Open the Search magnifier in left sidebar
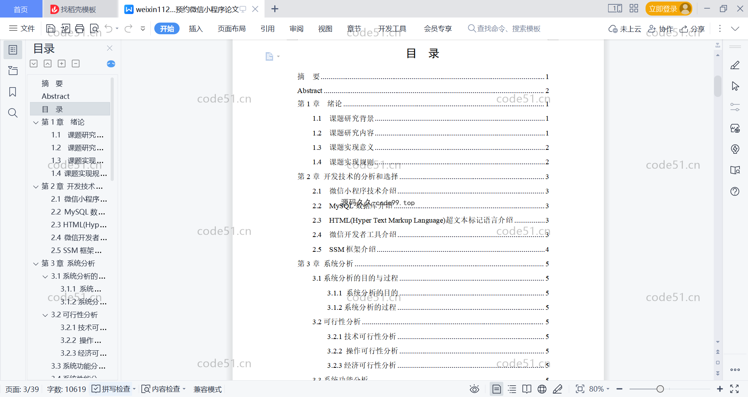Image resolution: width=748 pixels, height=397 pixels. tap(13, 113)
